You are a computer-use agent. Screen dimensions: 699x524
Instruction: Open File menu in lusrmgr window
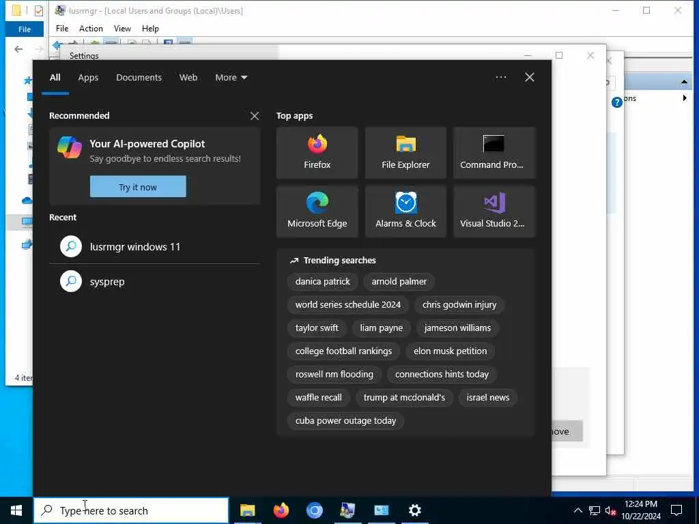pos(62,29)
